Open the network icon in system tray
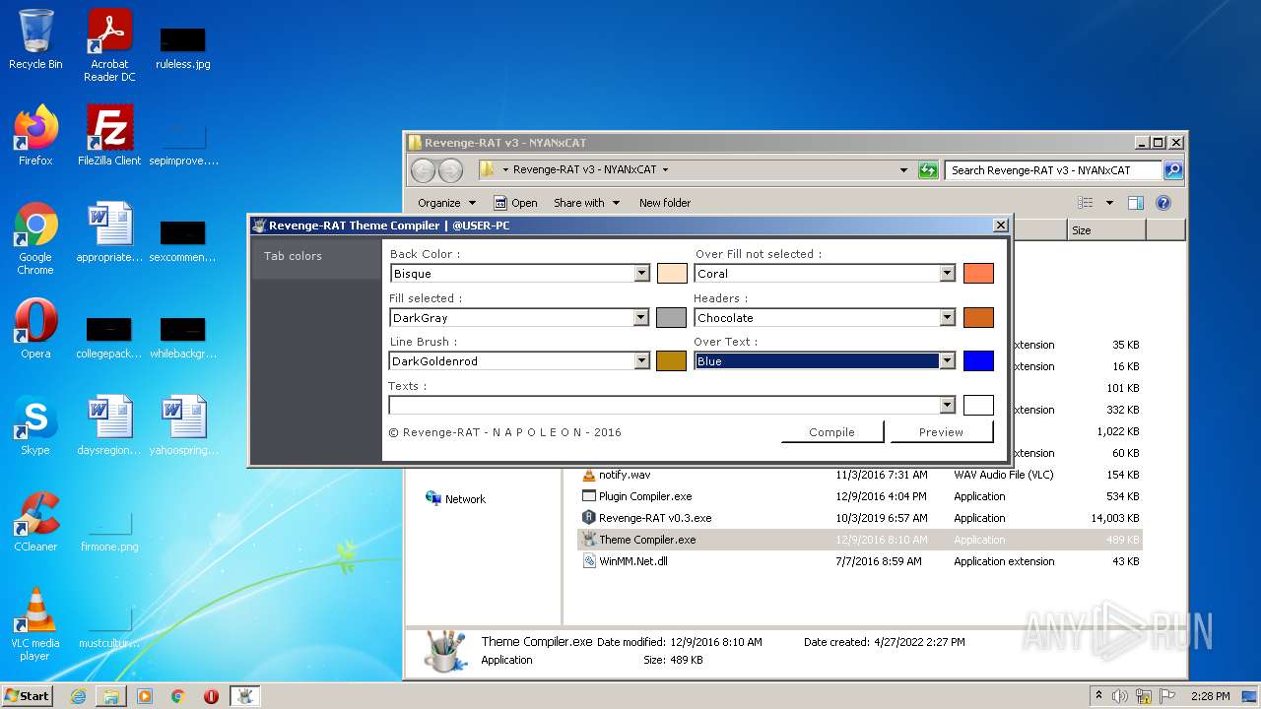 (1143, 696)
